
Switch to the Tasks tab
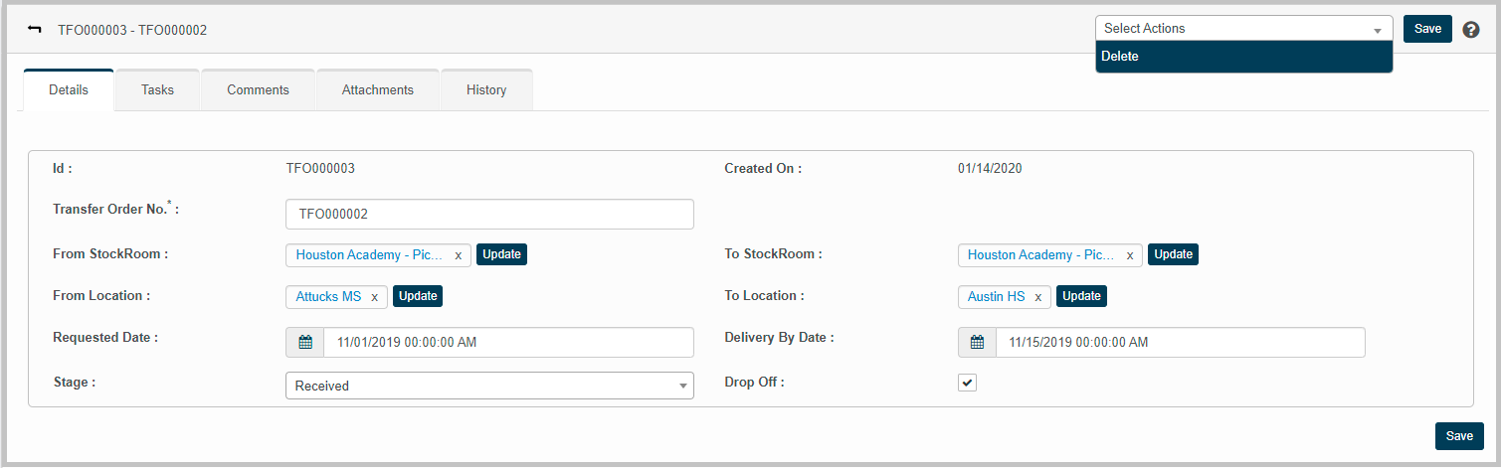tap(157, 90)
